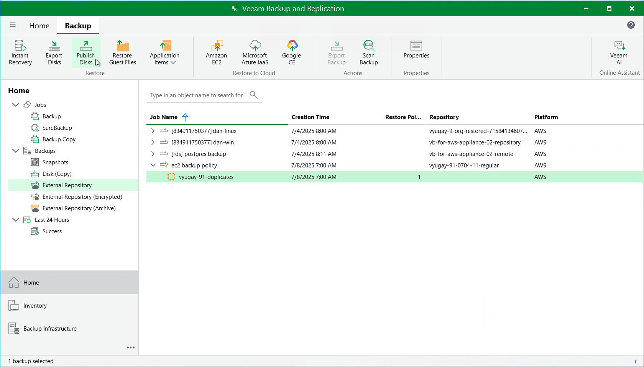This screenshot has height=367, width=644.
Task: Click the object name search field
Action: (x=197, y=95)
